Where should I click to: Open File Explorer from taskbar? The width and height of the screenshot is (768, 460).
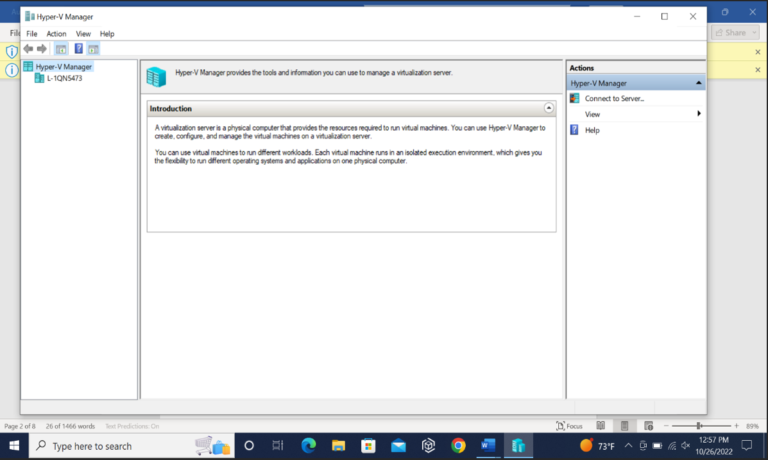(x=339, y=445)
